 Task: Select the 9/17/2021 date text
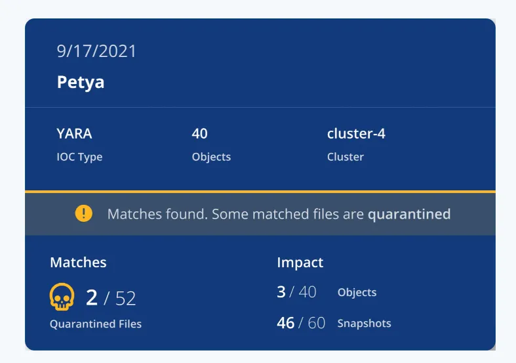coord(96,51)
